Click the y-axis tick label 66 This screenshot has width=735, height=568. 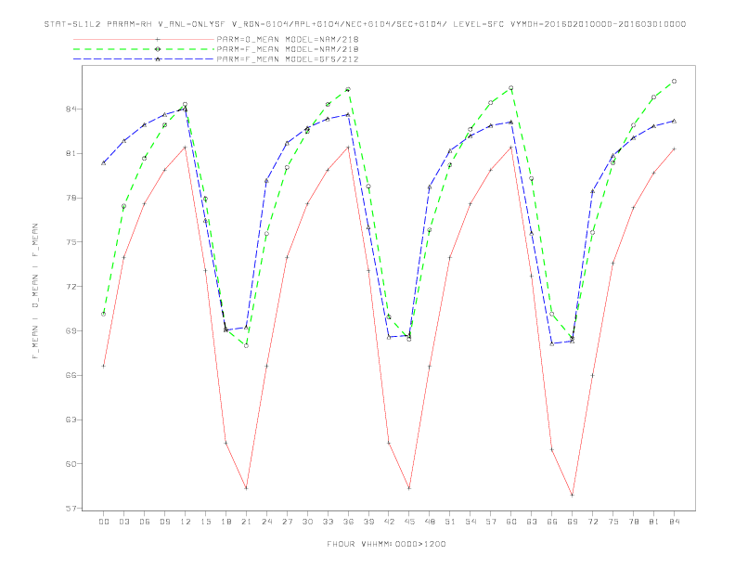tap(71, 375)
